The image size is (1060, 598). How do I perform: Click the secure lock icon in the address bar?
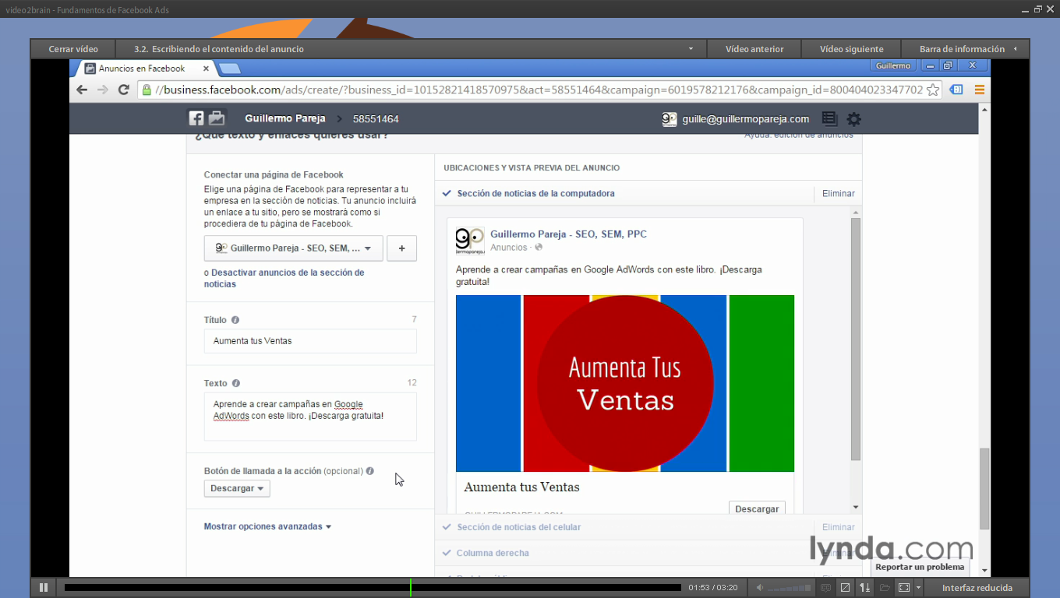(x=146, y=90)
